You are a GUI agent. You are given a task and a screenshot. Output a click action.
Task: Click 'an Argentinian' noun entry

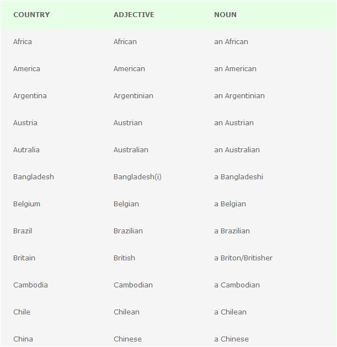(x=239, y=96)
